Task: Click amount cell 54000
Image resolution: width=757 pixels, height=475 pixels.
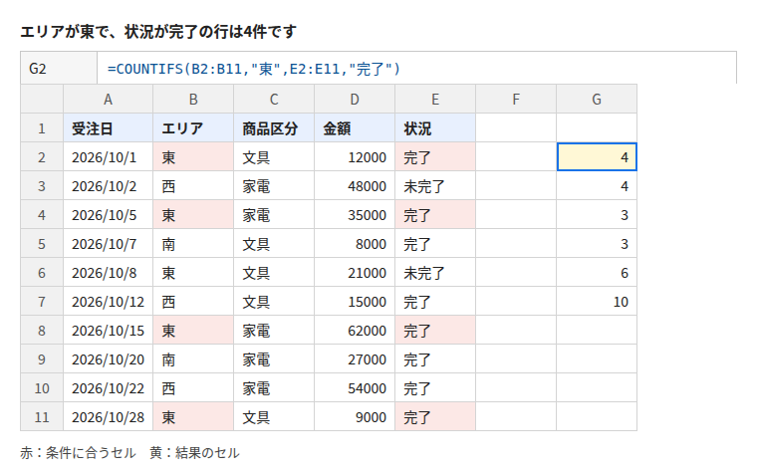Action: tap(355, 388)
